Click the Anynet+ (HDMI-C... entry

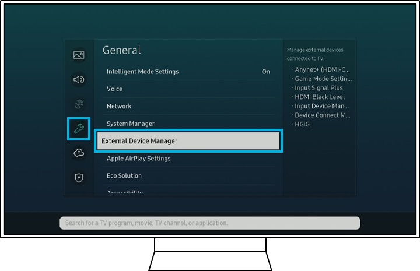(322, 70)
